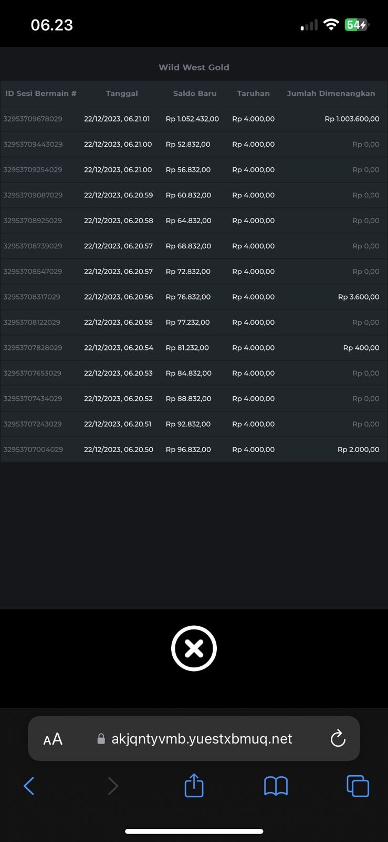Open session ID 32953709678029

33,119
